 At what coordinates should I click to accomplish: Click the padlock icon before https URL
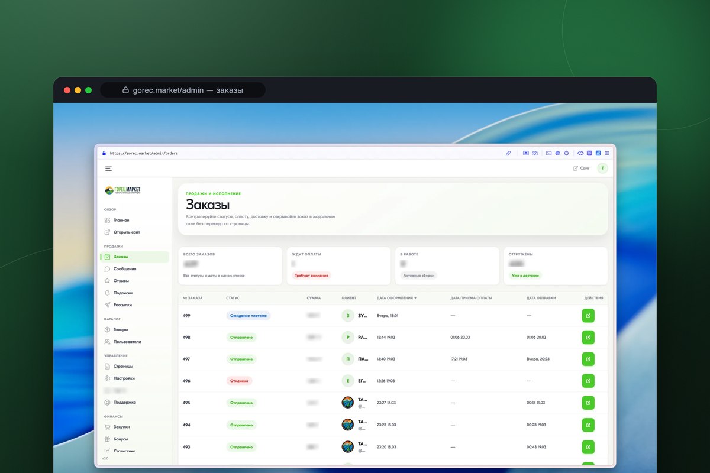pos(104,153)
